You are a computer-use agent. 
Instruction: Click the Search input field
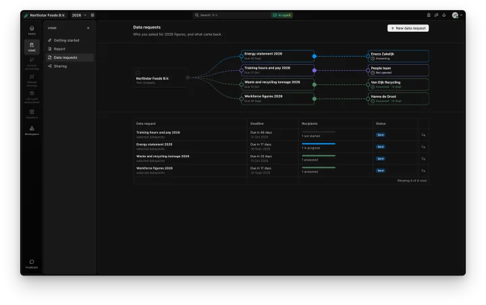point(232,15)
